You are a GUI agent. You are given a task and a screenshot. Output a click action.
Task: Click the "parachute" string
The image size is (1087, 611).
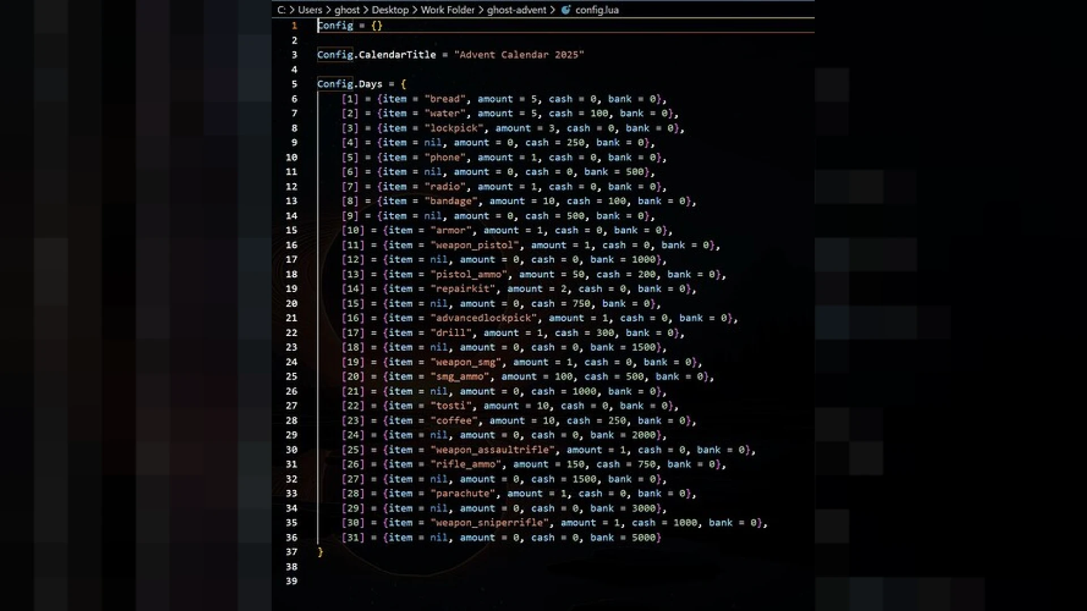click(x=463, y=493)
